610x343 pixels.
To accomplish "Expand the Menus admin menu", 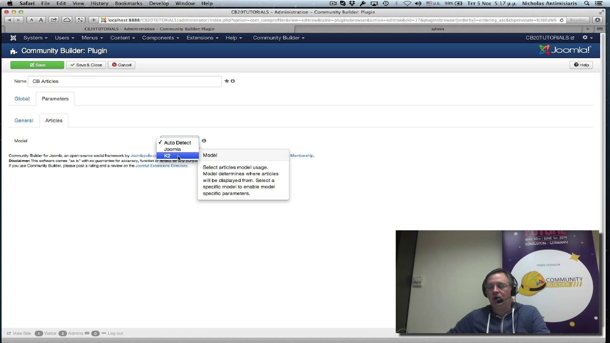I will (x=92, y=38).
